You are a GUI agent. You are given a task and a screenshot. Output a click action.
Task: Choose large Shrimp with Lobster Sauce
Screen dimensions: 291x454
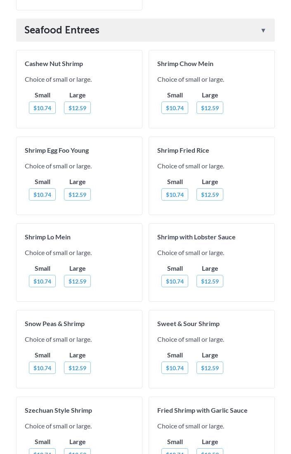click(x=210, y=281)
